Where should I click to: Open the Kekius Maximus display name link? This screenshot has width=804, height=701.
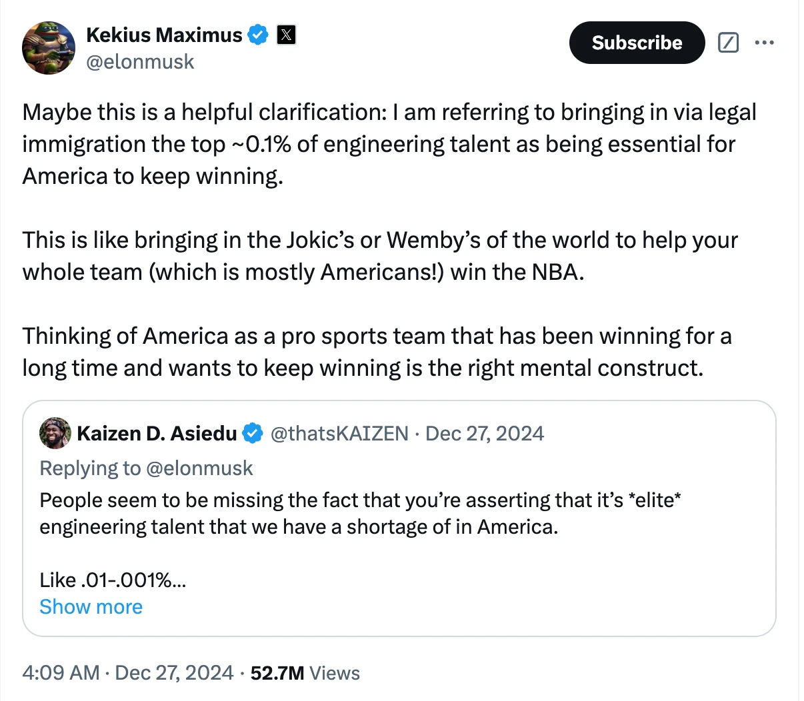(164, 35)
